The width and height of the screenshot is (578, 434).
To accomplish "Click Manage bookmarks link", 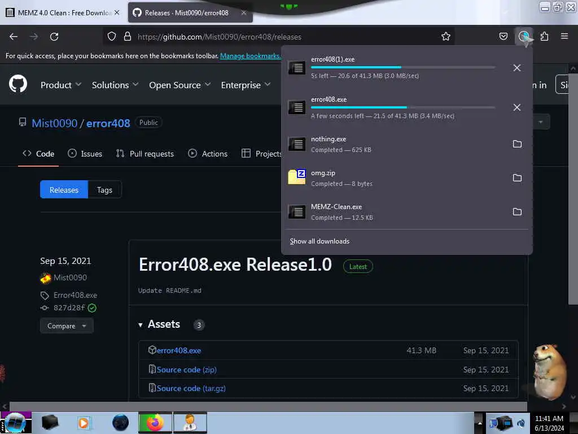I will 250,56.
